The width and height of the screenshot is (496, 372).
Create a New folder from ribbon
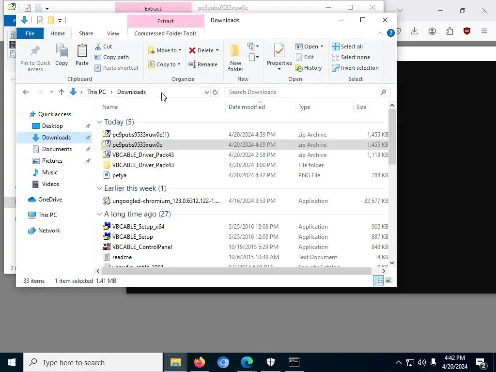(236, 58)
